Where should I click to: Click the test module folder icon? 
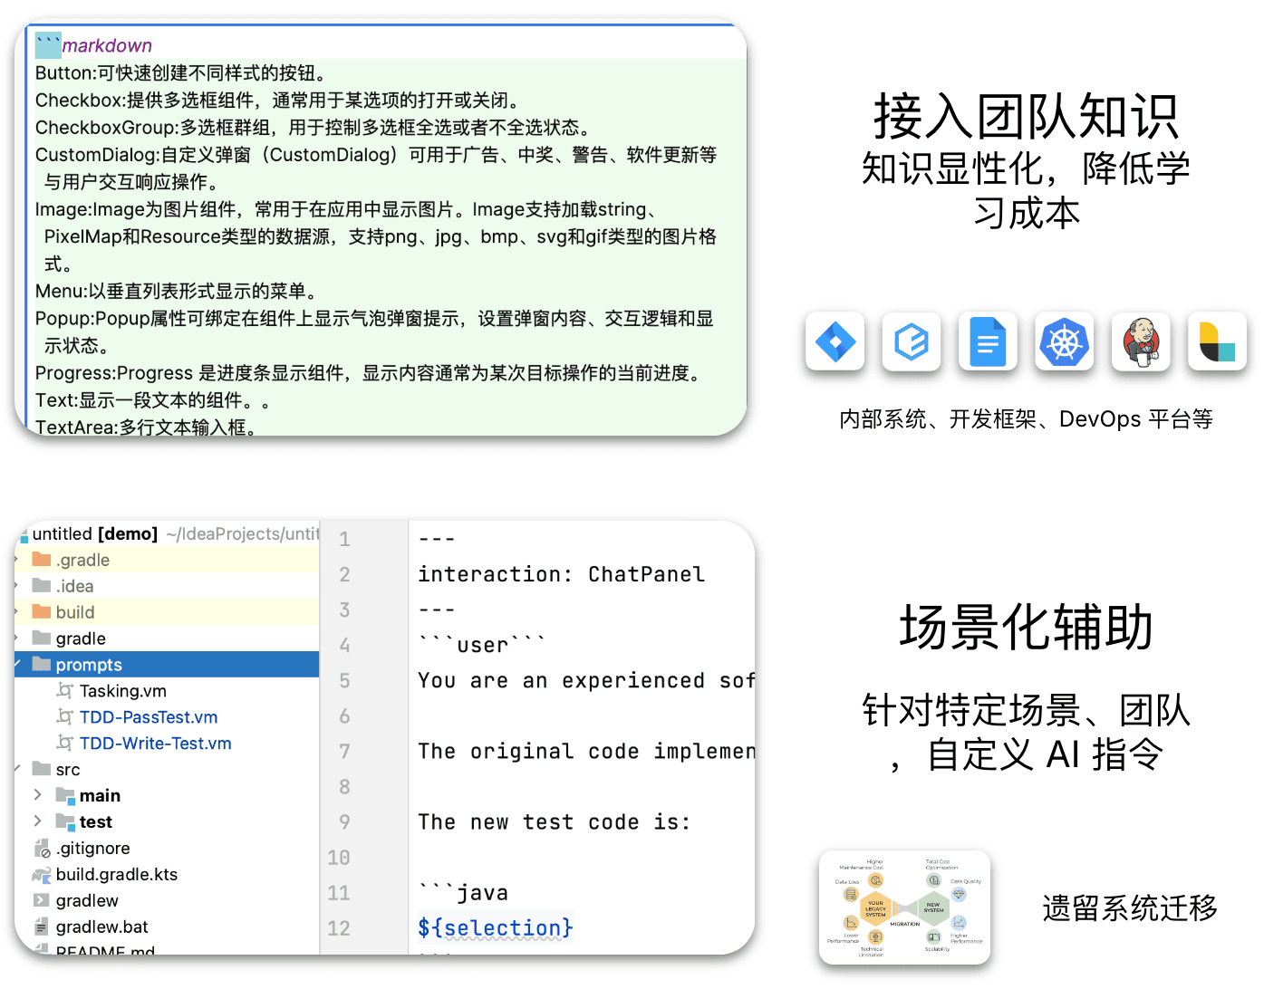65,821
